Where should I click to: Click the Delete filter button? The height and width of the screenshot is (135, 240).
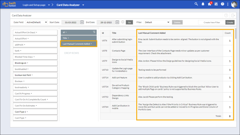tap(177, 22)
